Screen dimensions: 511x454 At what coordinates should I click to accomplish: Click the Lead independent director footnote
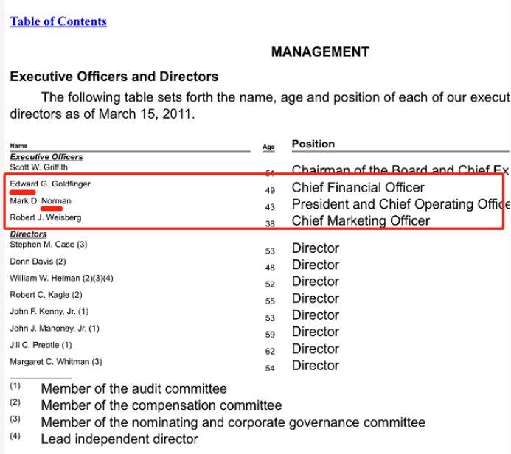coord(119,439)
